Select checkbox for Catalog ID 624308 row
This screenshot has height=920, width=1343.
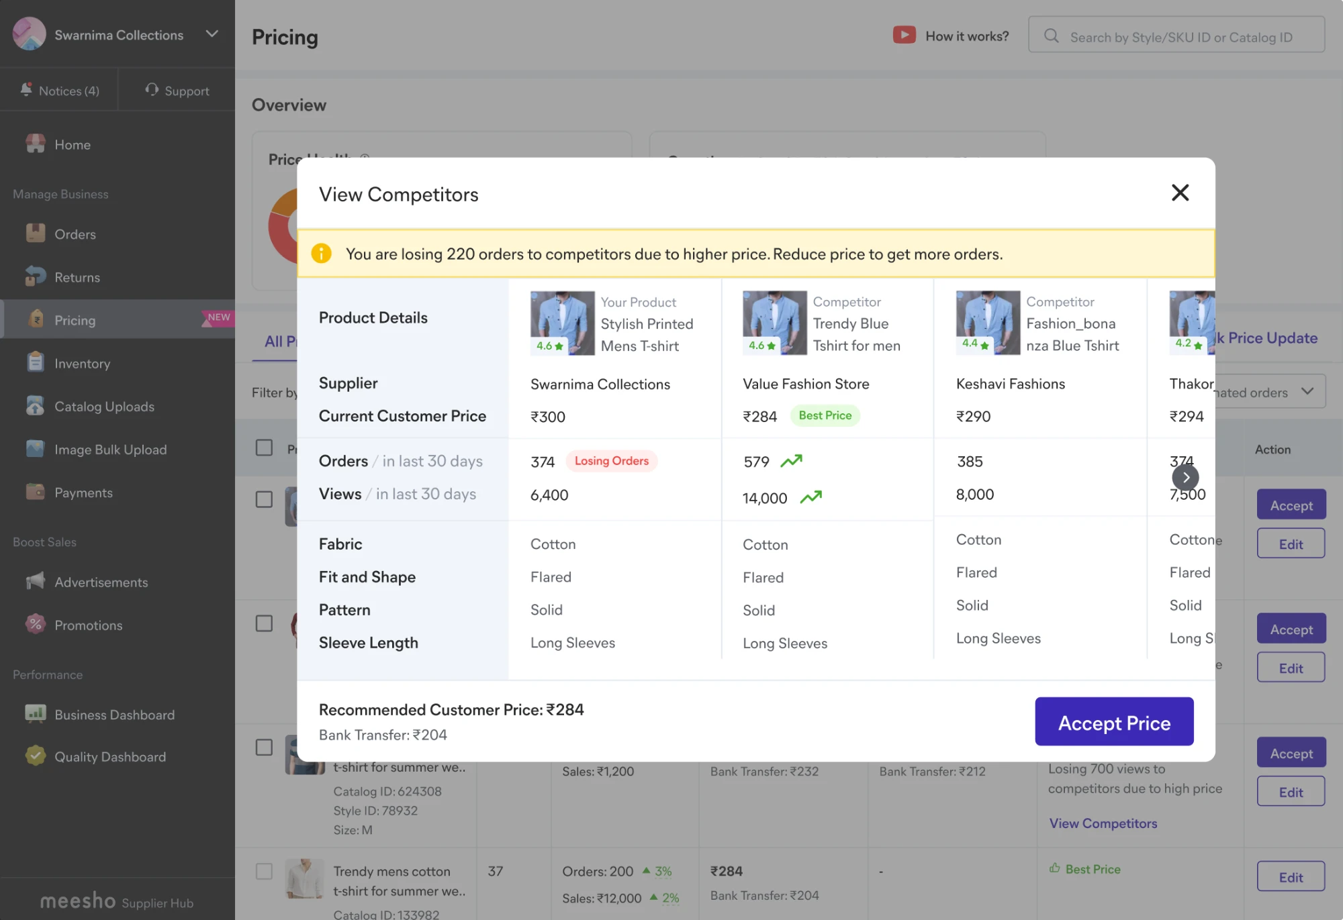coord(264,748)
